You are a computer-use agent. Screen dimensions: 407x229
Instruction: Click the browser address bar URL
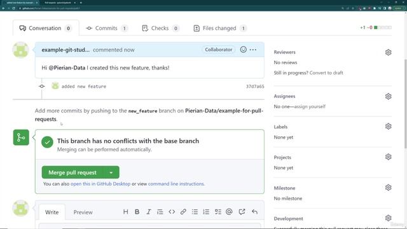51,8
